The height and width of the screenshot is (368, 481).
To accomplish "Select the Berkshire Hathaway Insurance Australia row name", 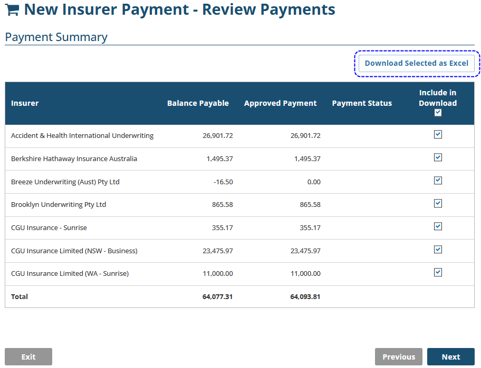I will pos(74,158).
